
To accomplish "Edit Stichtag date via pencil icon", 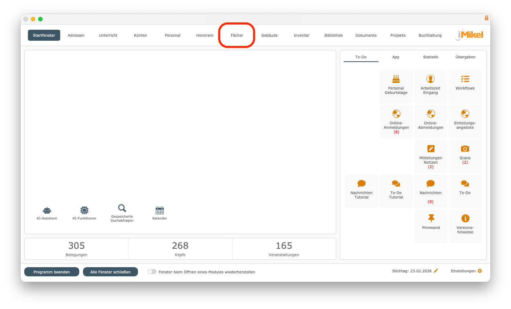I will 436,271.
